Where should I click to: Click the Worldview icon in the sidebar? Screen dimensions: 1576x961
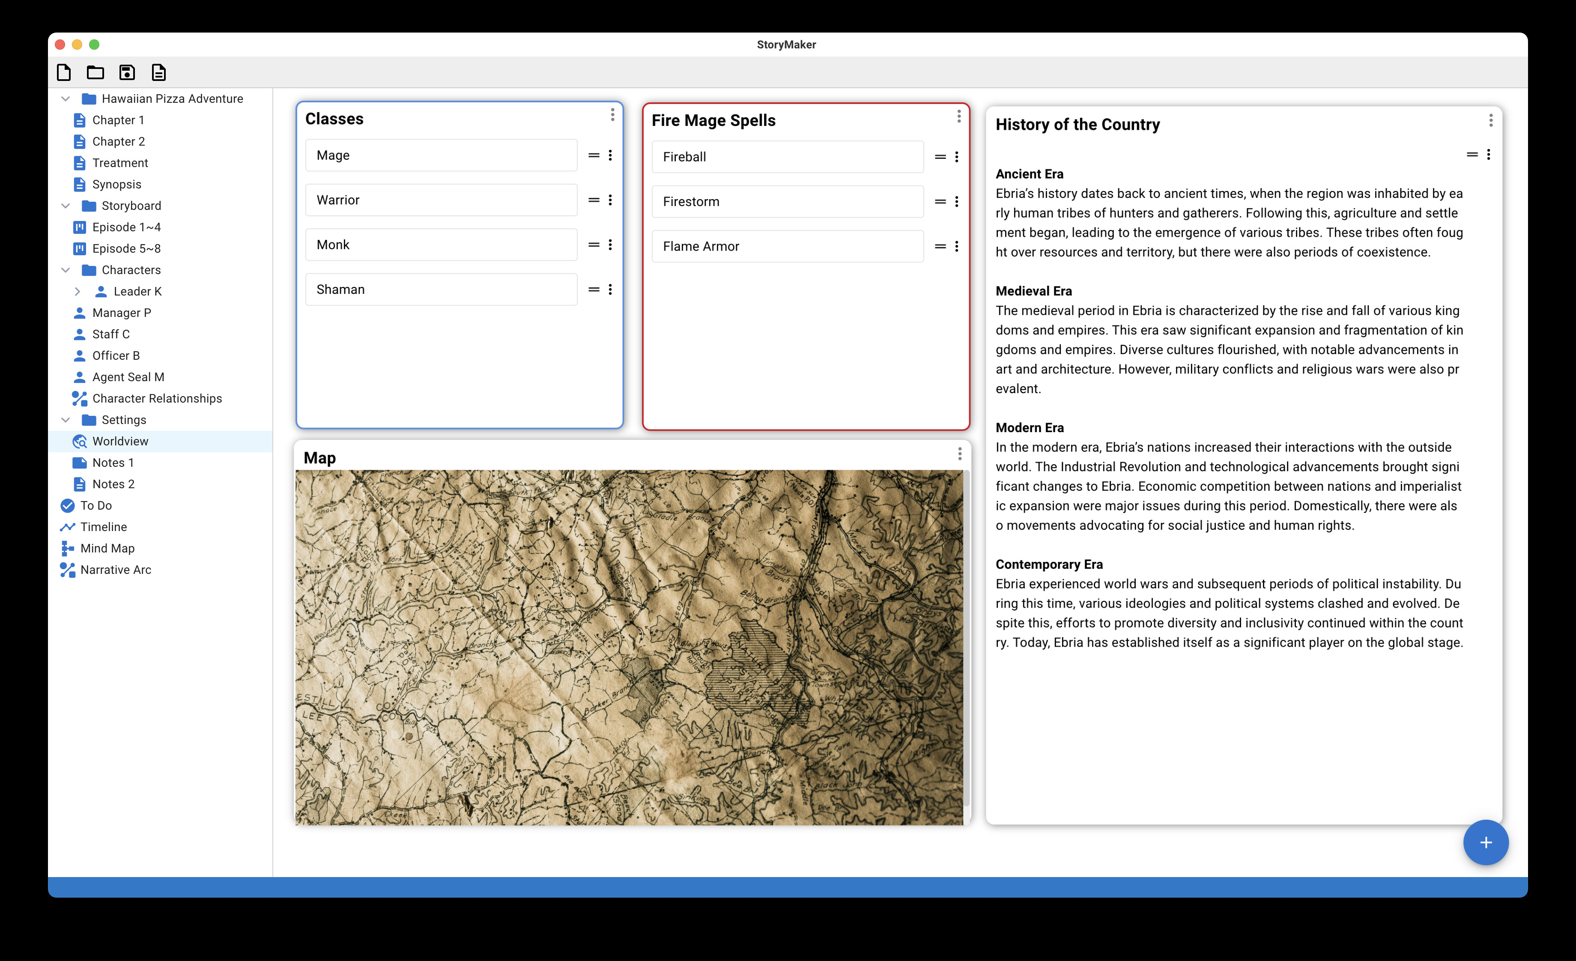click(x=79, y=441)
